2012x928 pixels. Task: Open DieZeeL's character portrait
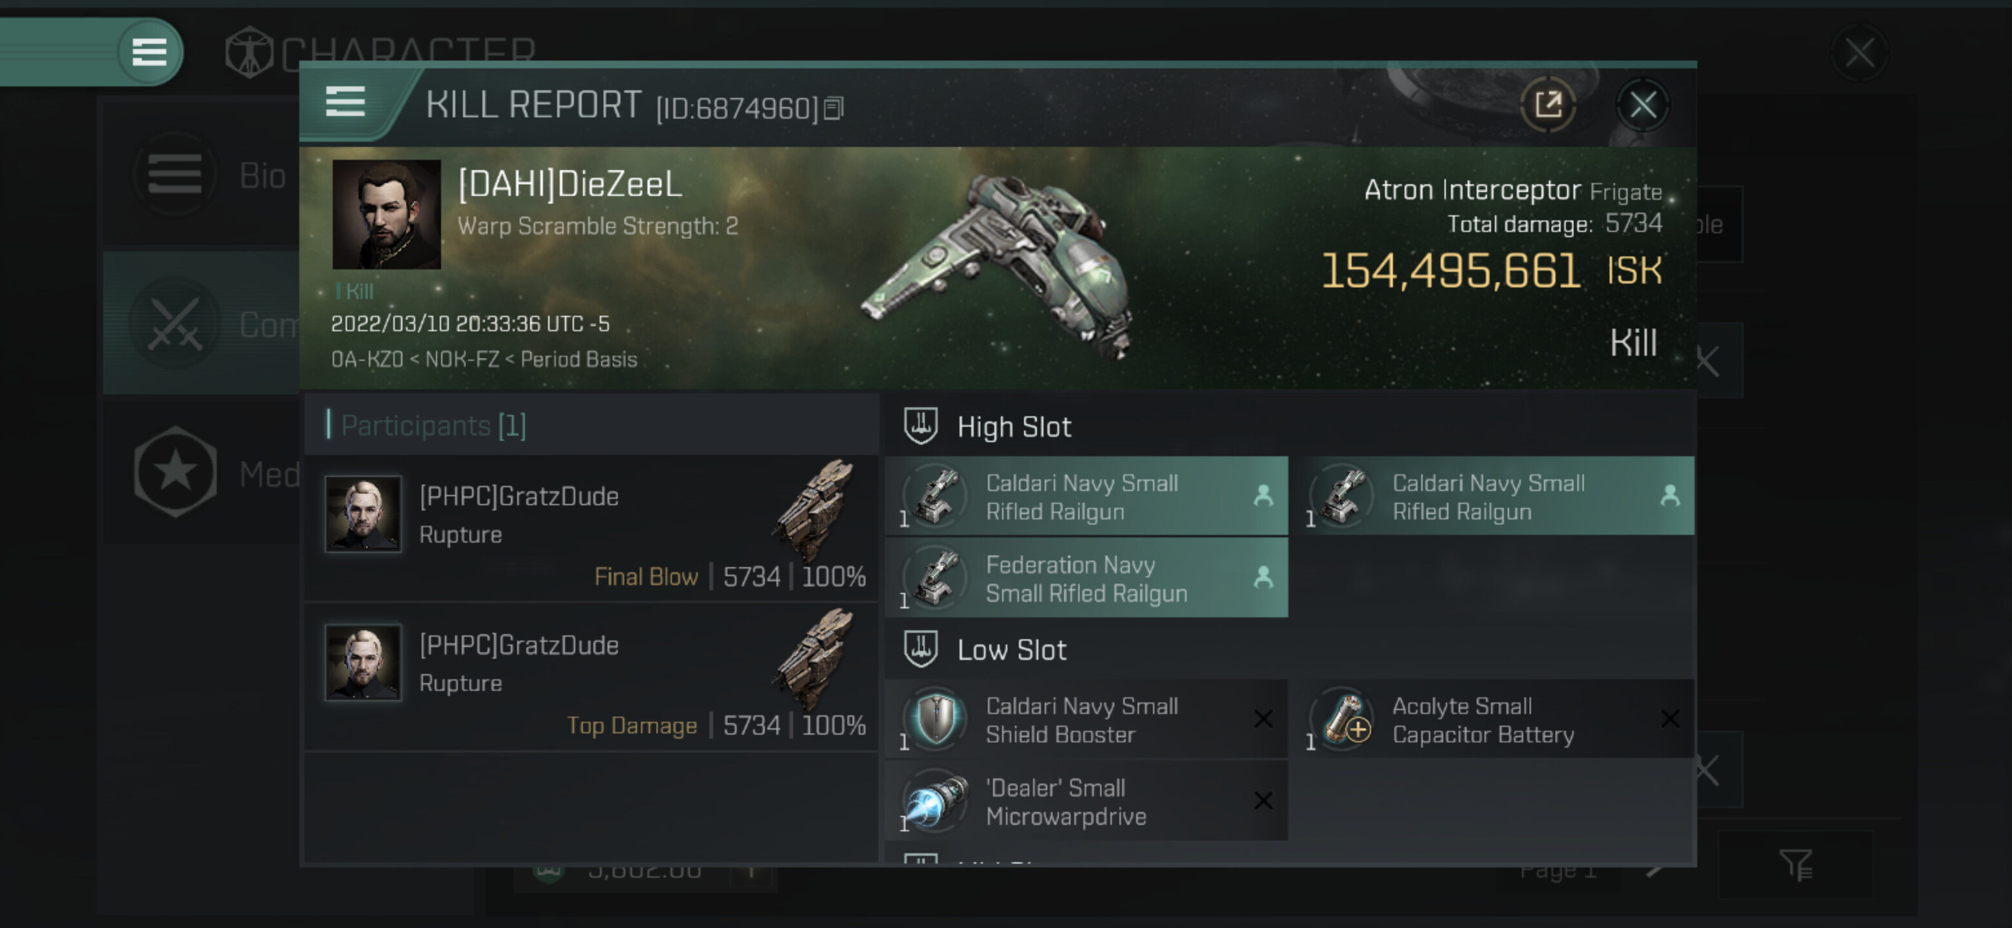(386, 214)
